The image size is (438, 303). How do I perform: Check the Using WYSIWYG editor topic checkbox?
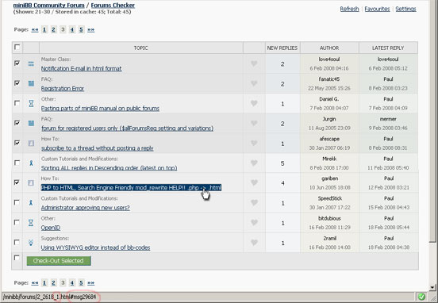[17, 242]
